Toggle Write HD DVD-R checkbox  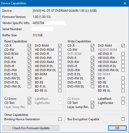123,54
